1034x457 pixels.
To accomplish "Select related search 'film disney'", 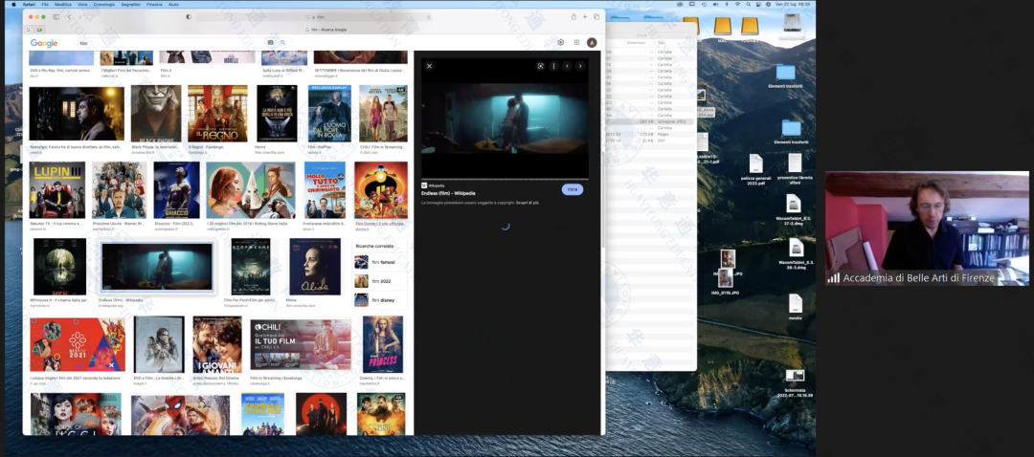I will tap(380, 300).
